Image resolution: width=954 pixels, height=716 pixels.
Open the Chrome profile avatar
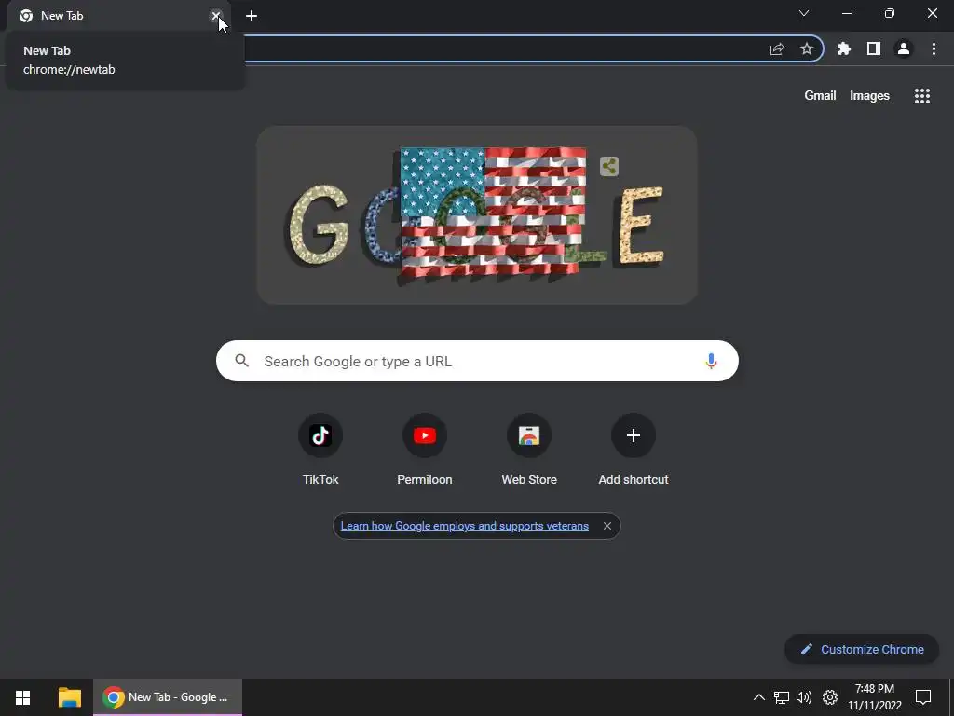[x=904, y=48]
